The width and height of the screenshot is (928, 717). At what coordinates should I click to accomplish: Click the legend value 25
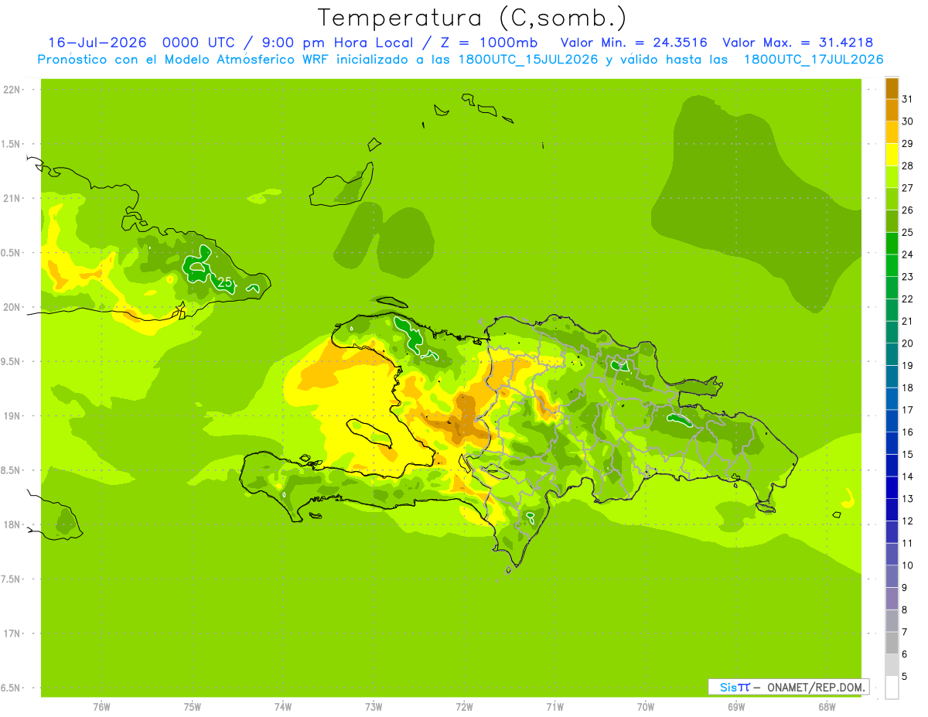pyautogui.click(x=907, y=232)
